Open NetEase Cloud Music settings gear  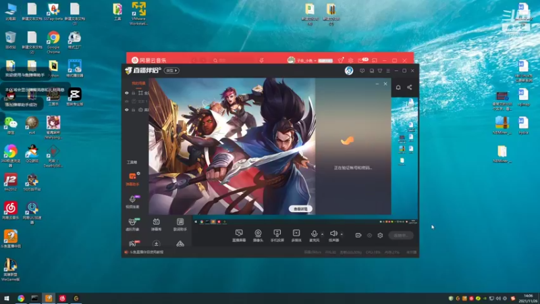350,60
